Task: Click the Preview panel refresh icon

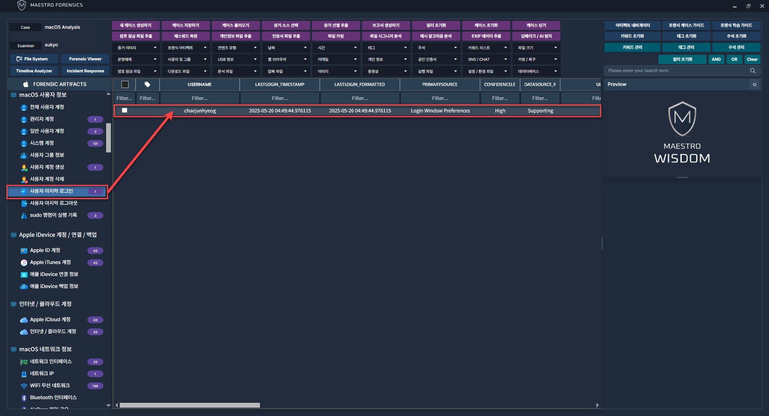Action: point(755,84)
